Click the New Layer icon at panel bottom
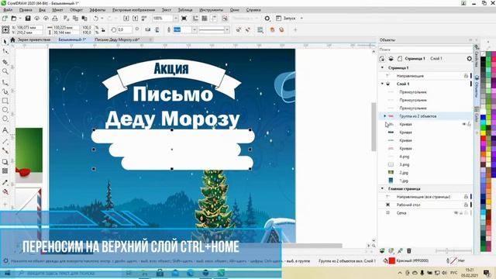 [x=382, y=251]
